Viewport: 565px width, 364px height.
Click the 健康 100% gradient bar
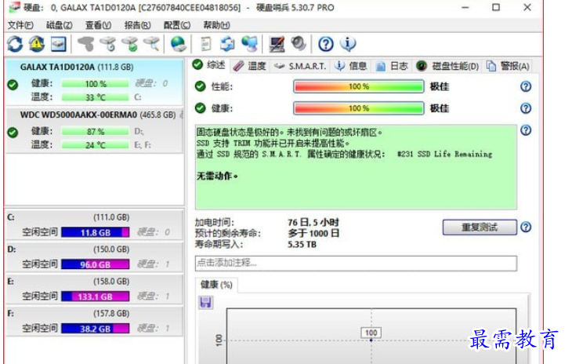[x=359, y=108]
